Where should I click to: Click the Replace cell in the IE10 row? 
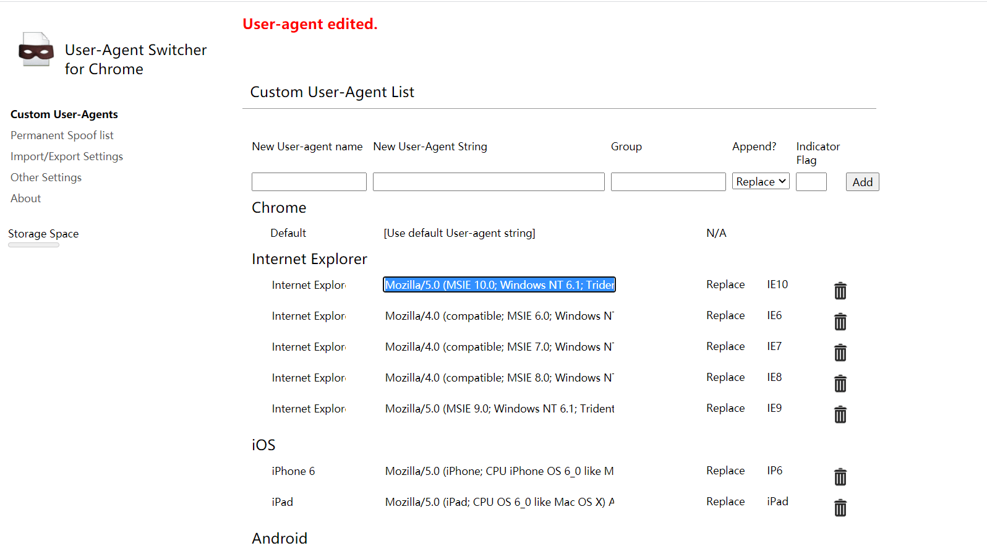tap(725, 284)
